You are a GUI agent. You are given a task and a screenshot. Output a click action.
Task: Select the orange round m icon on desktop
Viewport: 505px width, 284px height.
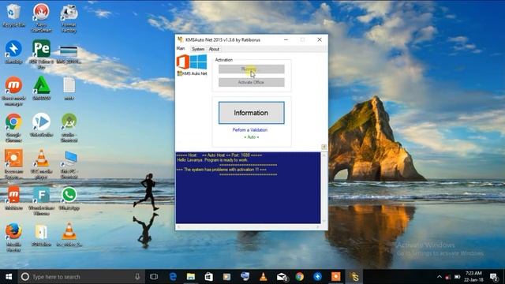[13, 92]
